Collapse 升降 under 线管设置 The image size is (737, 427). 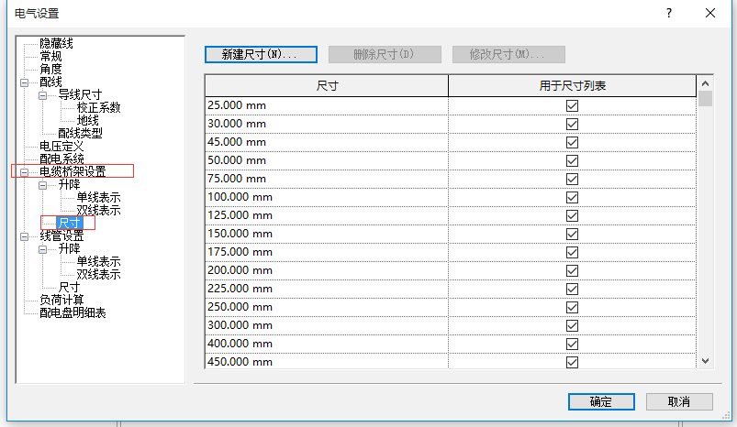(43, 249)
